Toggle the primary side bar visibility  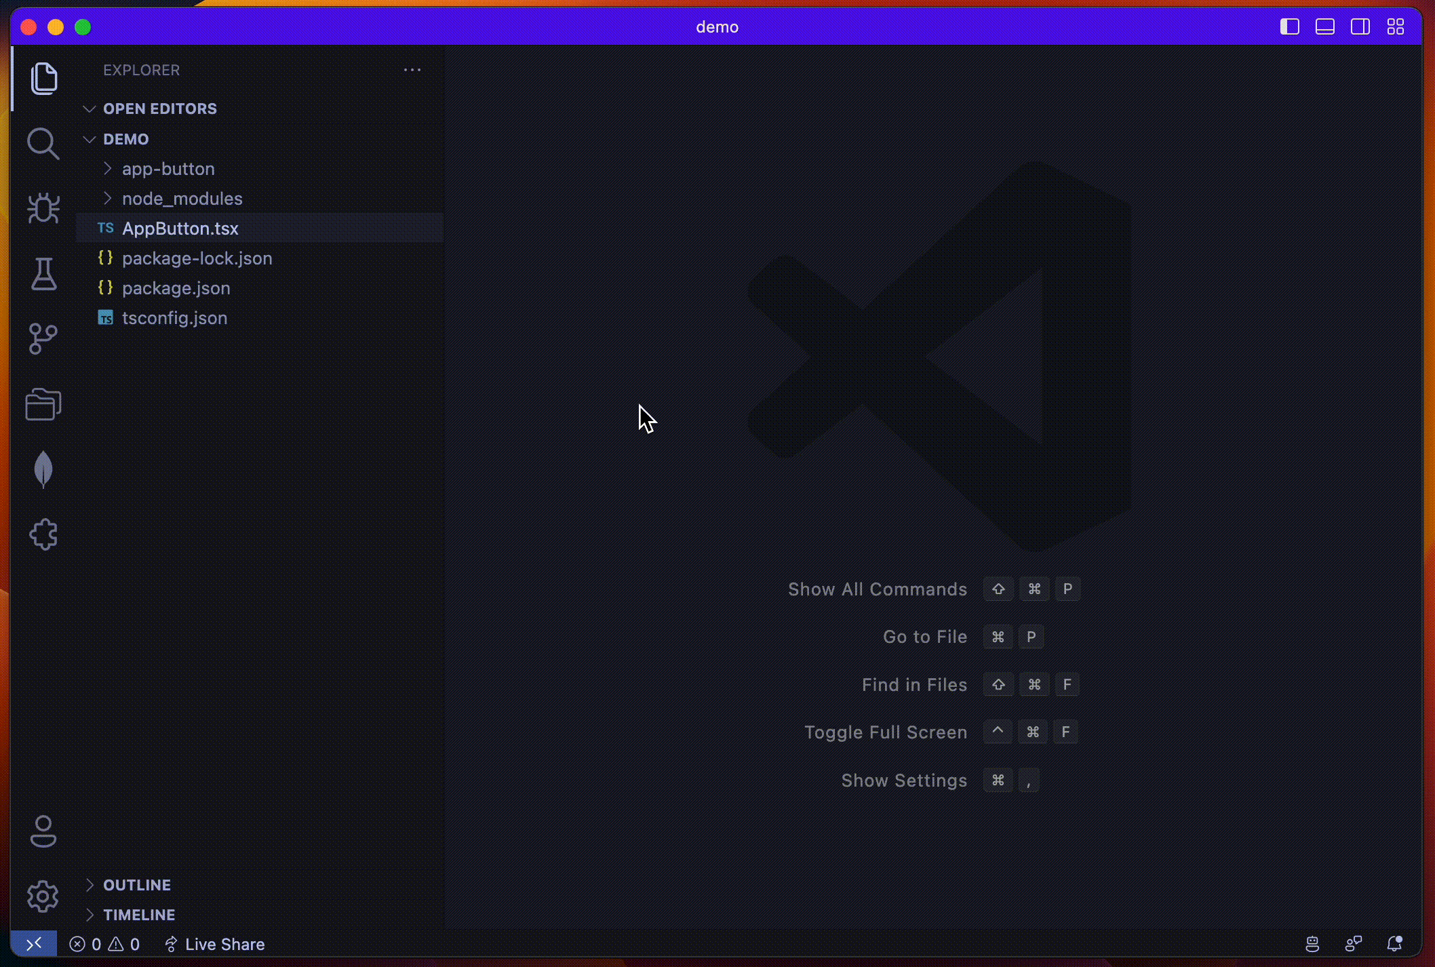1289,27
